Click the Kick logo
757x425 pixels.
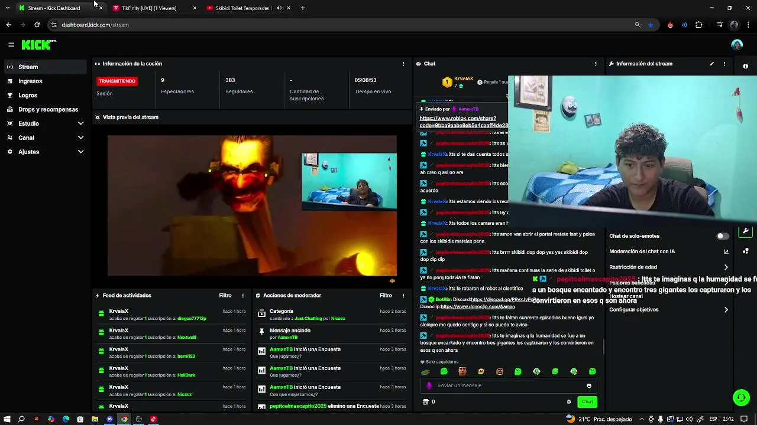point(38,45)
